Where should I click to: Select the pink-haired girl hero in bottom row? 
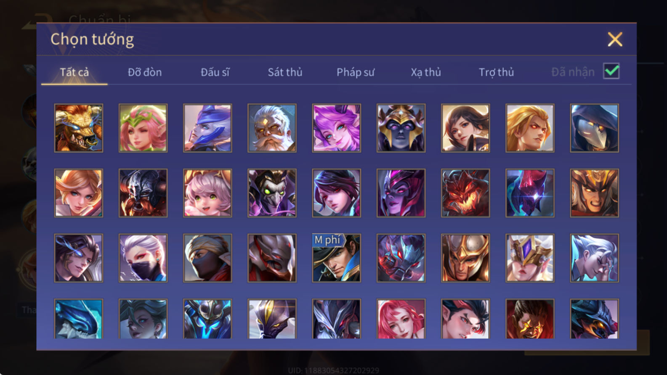click(x=401, y=319)
